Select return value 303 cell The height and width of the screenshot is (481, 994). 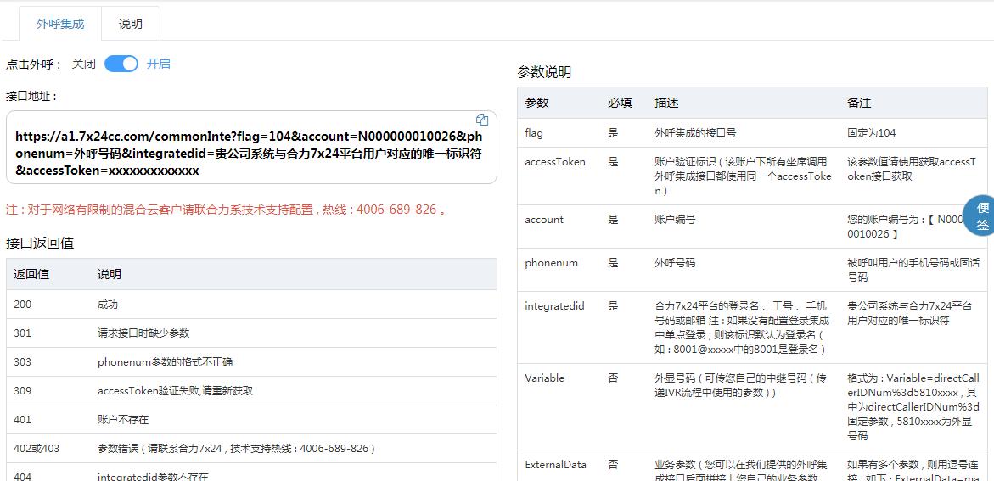[x=23, y=362]
